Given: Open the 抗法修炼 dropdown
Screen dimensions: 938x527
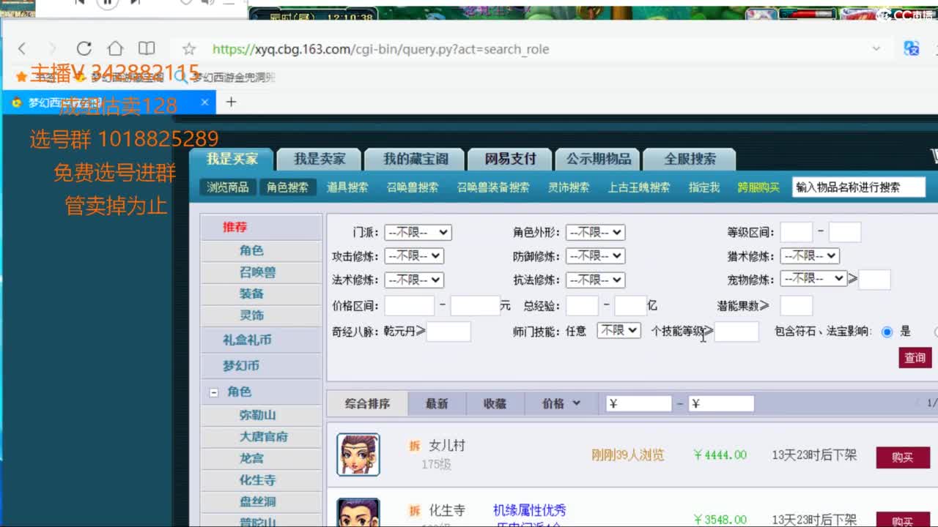Looking at the screenshot, I should 595,280.
